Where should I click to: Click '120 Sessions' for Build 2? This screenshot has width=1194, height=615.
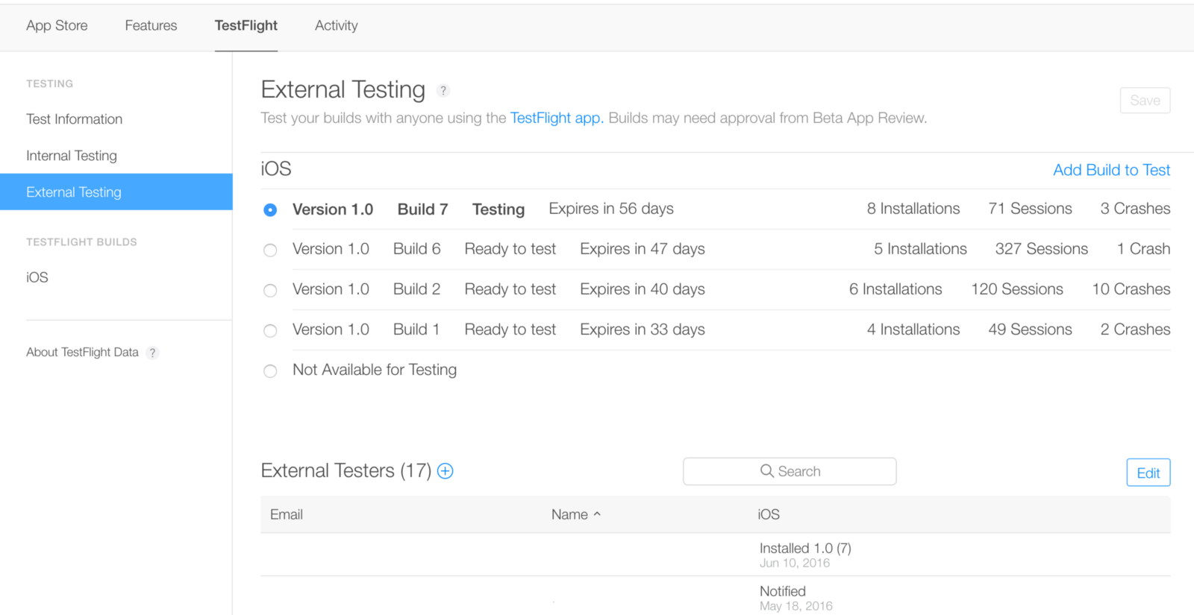click(x=1017, y=289)
